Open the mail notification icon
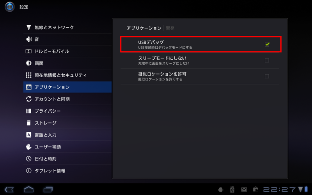The image size is (312, 195). (244, 190)
